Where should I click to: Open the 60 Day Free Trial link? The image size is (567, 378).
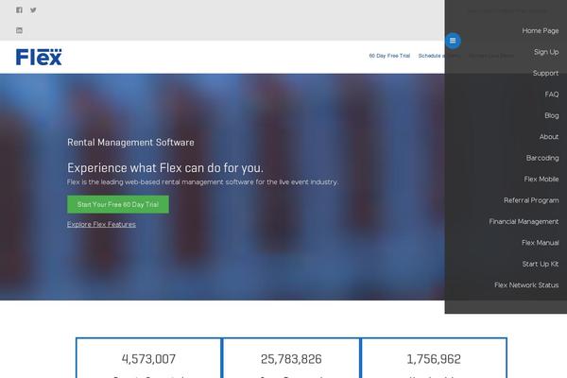[389, 56]
